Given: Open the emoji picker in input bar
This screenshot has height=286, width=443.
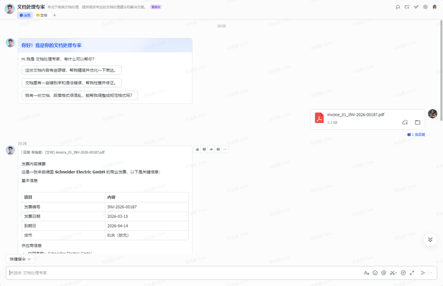Looking at the screenshot, I should [375, 273].
